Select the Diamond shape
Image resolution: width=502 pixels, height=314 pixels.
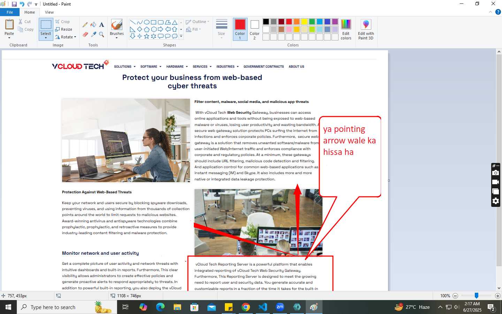coord(139,29)
